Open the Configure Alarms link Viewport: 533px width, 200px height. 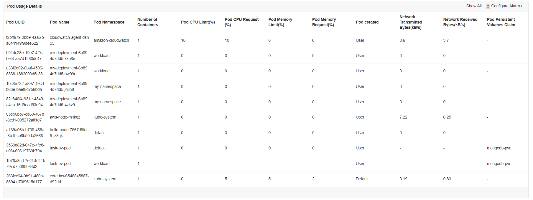tap(506, 6)
